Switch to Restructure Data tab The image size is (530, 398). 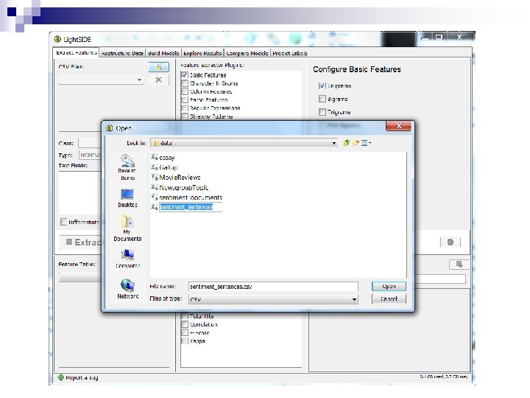[x=122, y=53]
